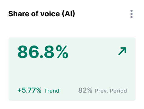Select the Share of voice (AI) title
Viewport: 144px width, 109px height.
42,14
